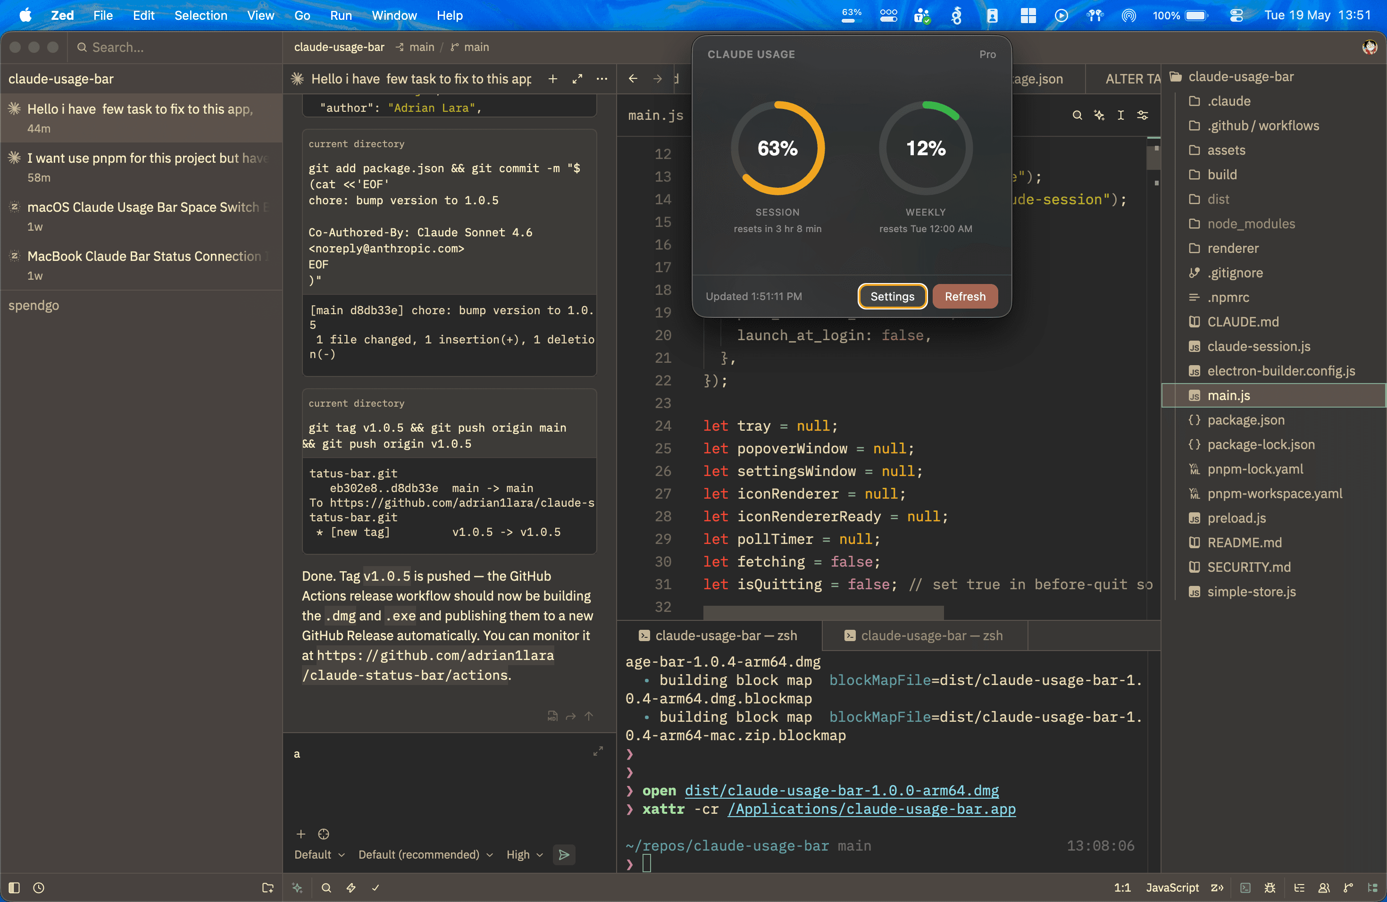
Task: Open project search magnifier in the status bar
Action: click(x=326, y=887)
